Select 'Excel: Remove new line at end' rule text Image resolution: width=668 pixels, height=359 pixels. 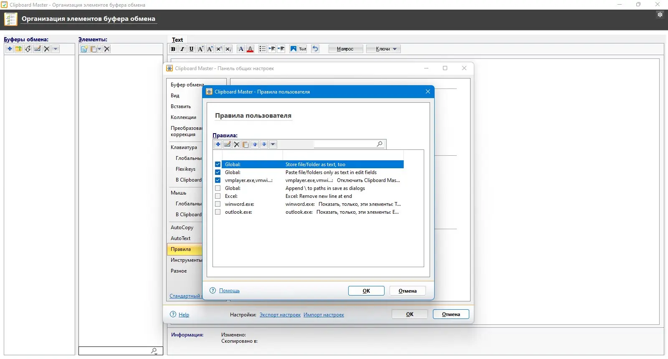pyautogui.click(x=319, y=196)
